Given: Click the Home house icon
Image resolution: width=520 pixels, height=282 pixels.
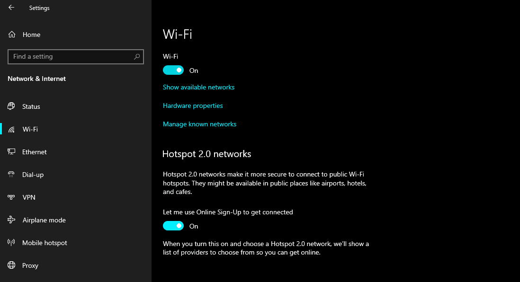Looking at the screenshot, I should click(x=11, y=34).
